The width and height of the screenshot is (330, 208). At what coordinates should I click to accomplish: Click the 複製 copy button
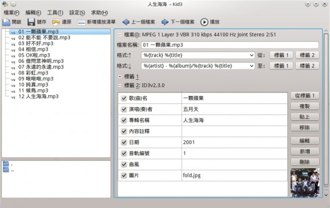point(305,106)
